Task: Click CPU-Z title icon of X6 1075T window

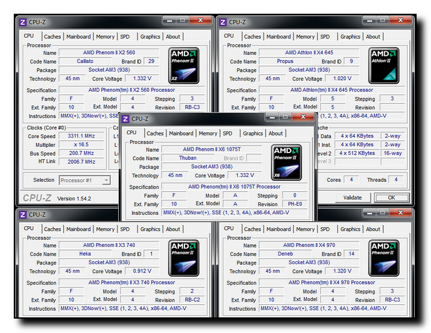Action: click(125, 119)
